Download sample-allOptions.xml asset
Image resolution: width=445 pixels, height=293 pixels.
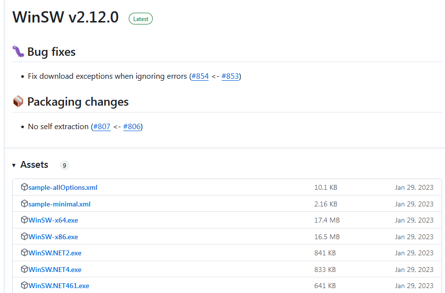(63, 187)
